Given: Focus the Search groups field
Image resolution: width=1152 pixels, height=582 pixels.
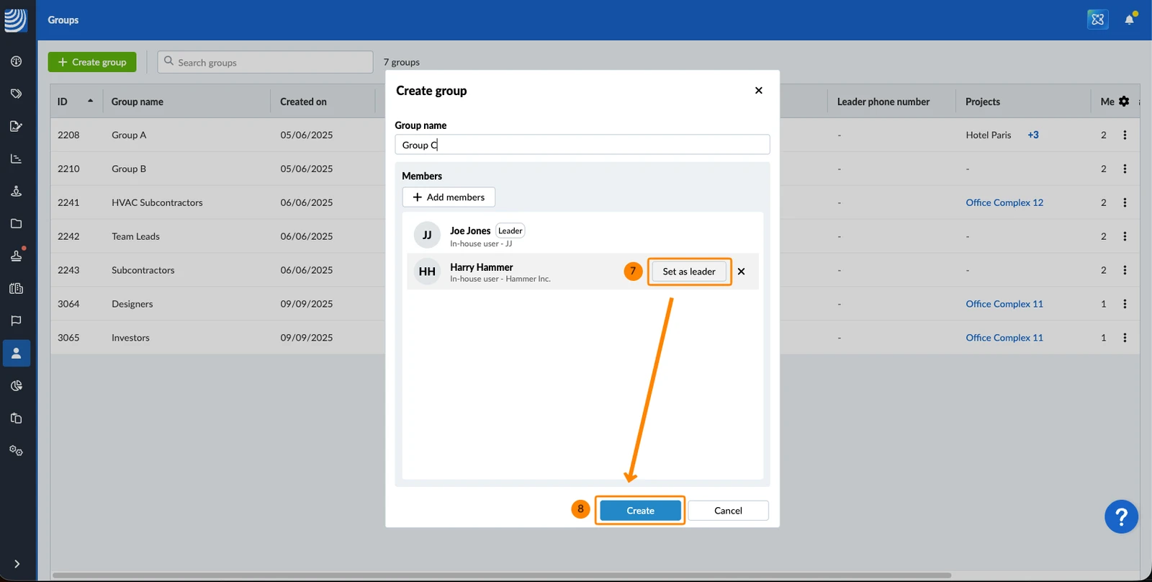Looking at the screenshot, I should pos(265,62).
